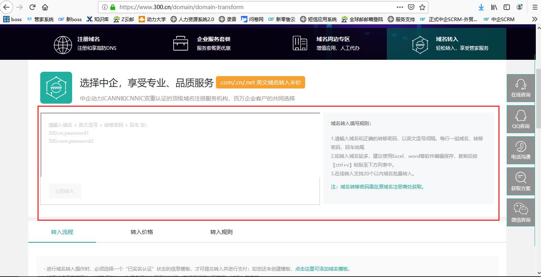
Task: Expand the bookmarks overflow chevron
Action: point(535,19)
